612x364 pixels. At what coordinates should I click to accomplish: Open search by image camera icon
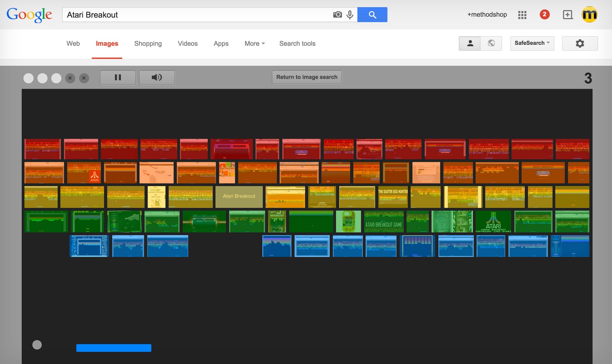337,15
